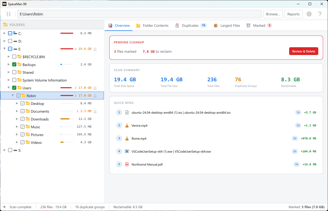Click the 3x duplicate count badge
The width and height of the screenshot is (328, 211).
pyautogui.click(x=297, y=164)
